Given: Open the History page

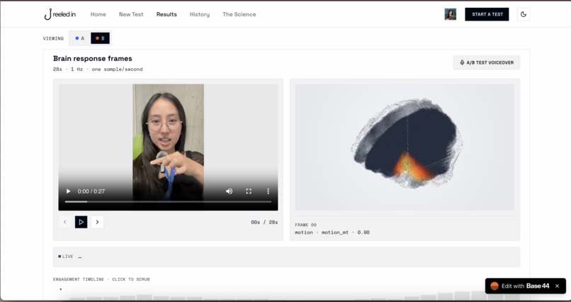Looking at the screenshot, I should pos(200,14).
